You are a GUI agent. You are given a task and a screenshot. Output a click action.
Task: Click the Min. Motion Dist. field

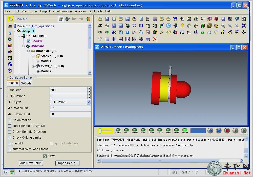coord(70,108)
